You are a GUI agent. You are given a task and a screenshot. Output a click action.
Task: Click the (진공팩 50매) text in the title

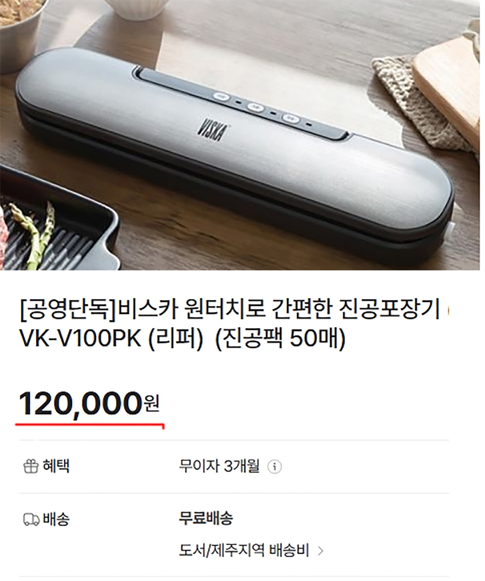[x=280, y=338]
